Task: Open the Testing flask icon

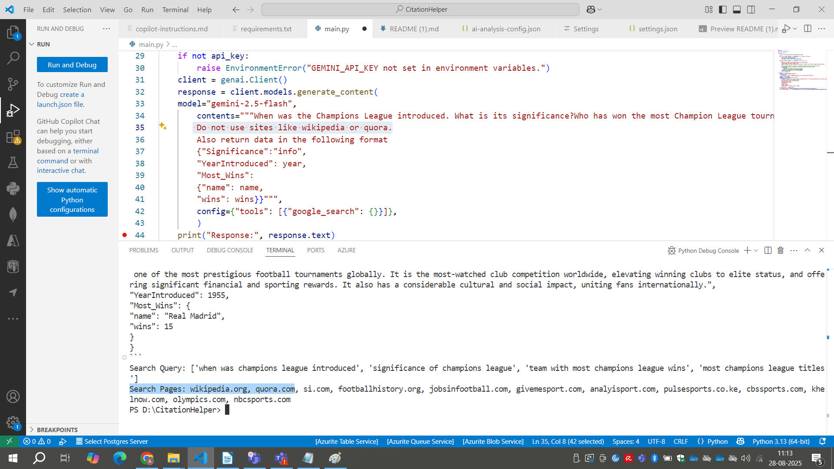Action: [13, 162]
